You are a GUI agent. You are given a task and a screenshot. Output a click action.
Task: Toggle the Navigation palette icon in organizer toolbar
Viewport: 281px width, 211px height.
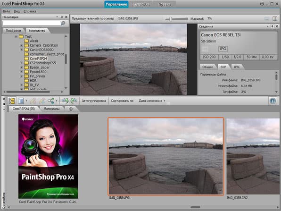tap(12, 101)
